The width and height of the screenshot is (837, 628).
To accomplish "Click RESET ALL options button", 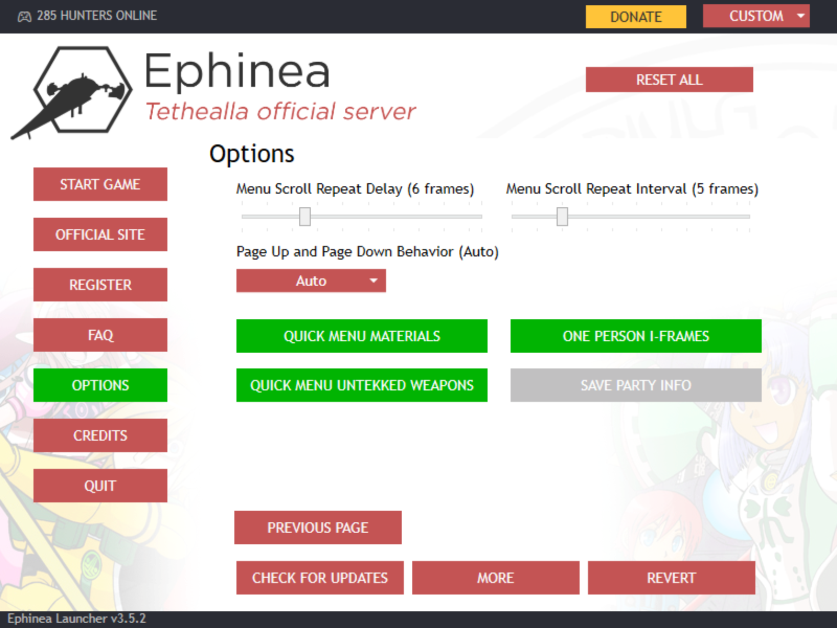I will pyautogui.click(x=670, y=80).
